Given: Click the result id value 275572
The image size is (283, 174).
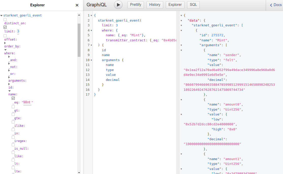Looking at the screenshot, I should coord(217,35).
